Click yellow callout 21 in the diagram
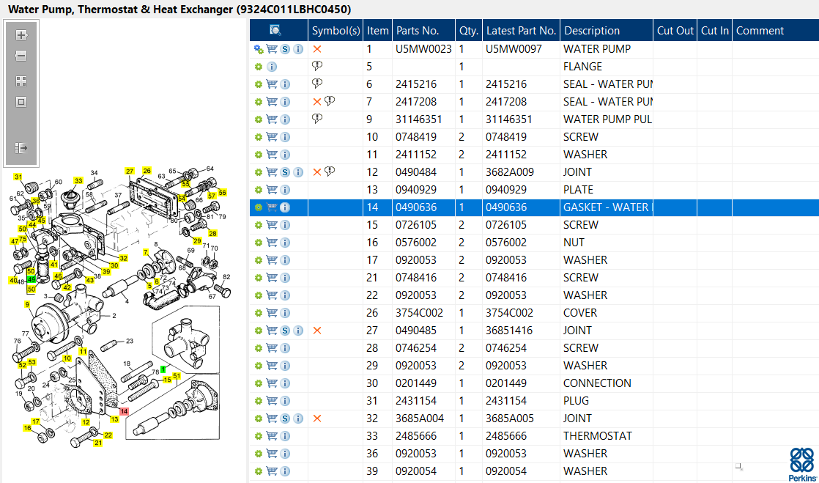This screenshot has width=819, height=483. (97, 443)
